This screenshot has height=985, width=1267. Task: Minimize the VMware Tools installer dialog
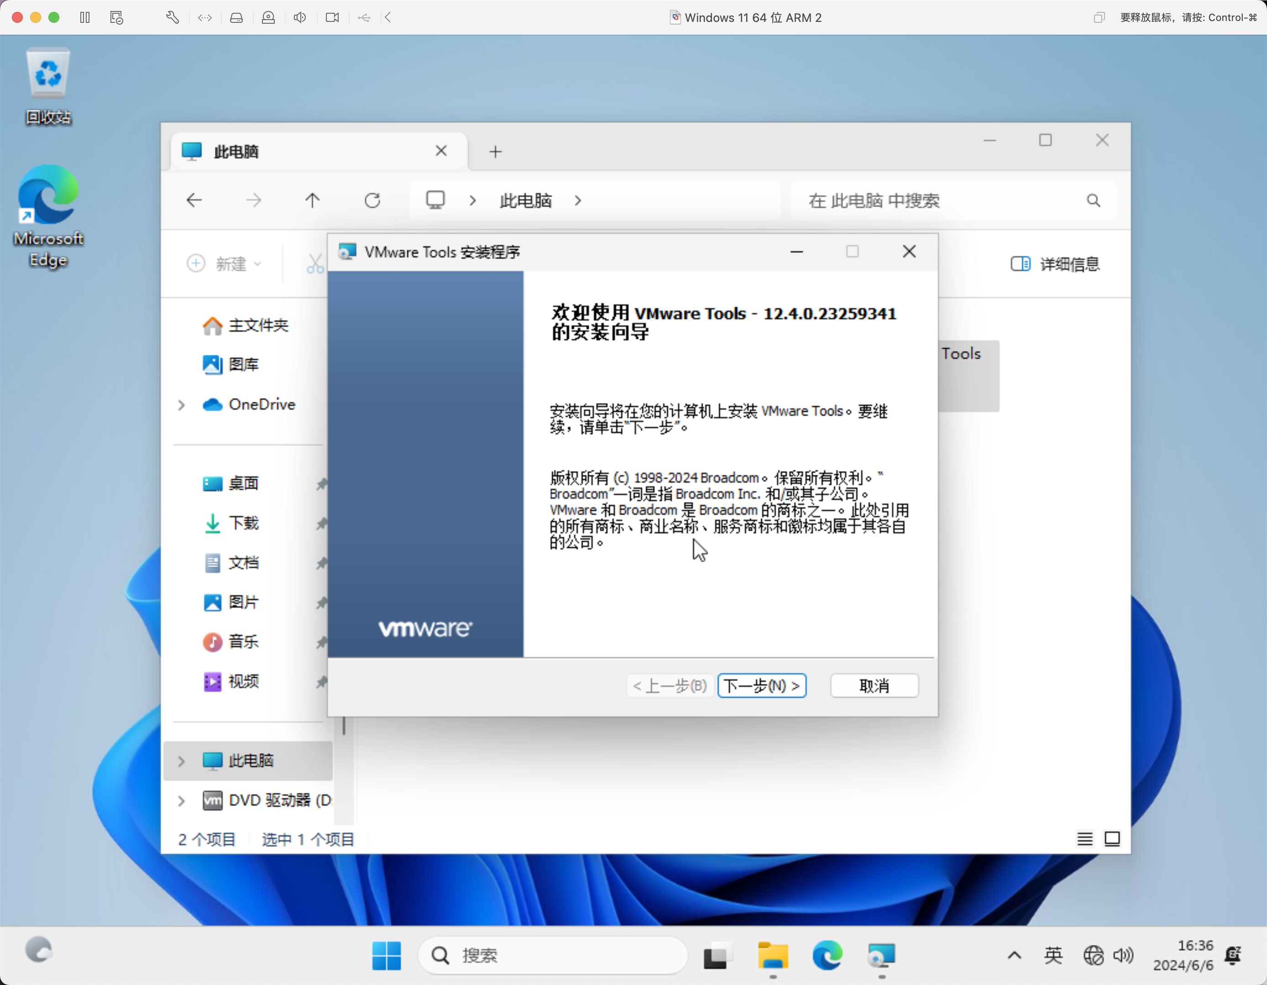[x=796, y=252]
